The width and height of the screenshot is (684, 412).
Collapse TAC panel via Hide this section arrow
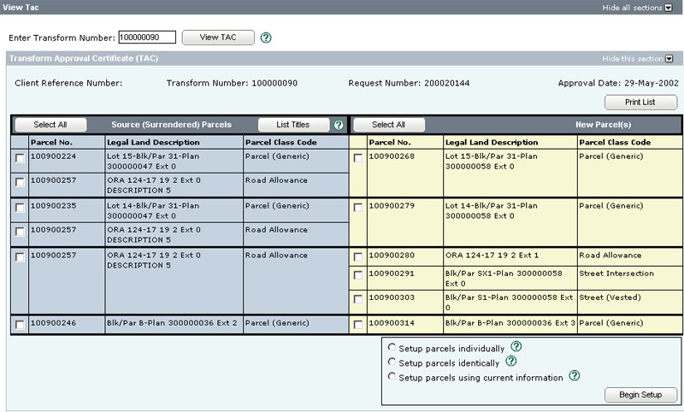(x=669, y=59)
